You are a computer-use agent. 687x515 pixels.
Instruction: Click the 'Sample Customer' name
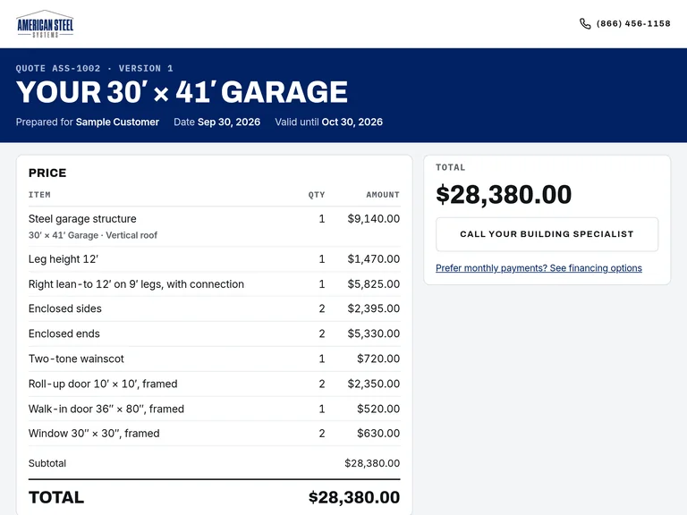point(117,122)
